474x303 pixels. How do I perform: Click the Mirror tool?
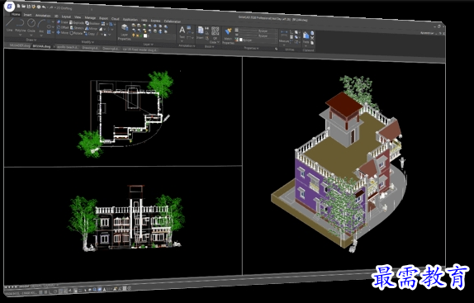[92, 29]
